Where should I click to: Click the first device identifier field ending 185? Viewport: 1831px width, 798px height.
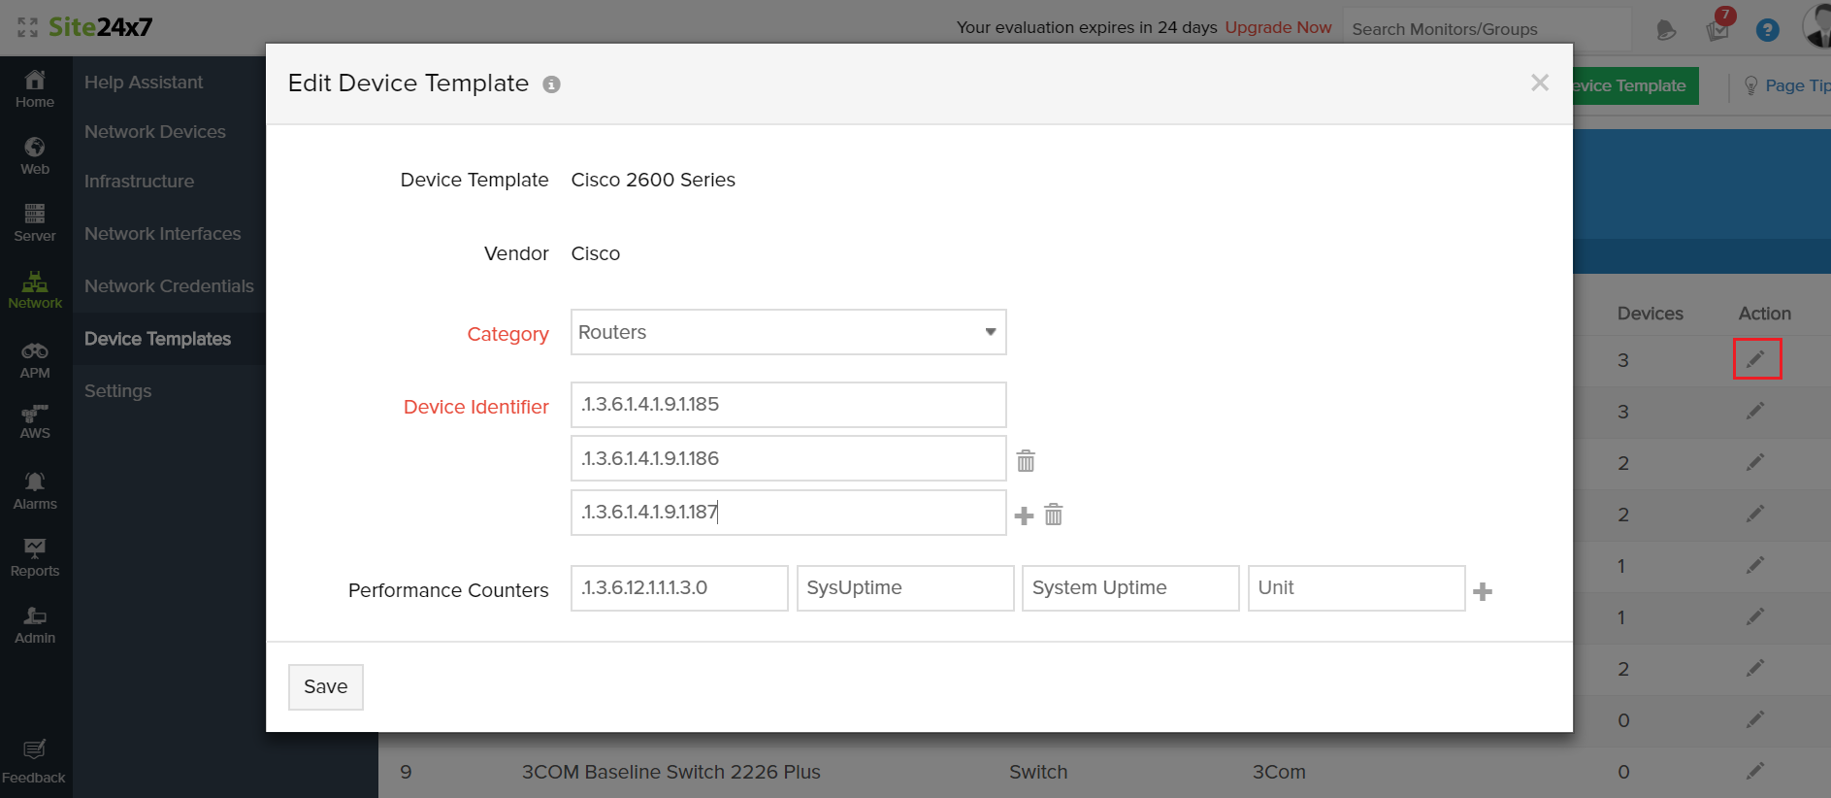tap(789, 405)
